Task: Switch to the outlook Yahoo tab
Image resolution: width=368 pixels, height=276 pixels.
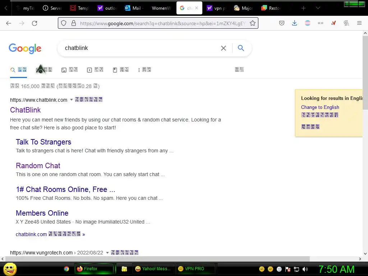Action: click(107, 8)
